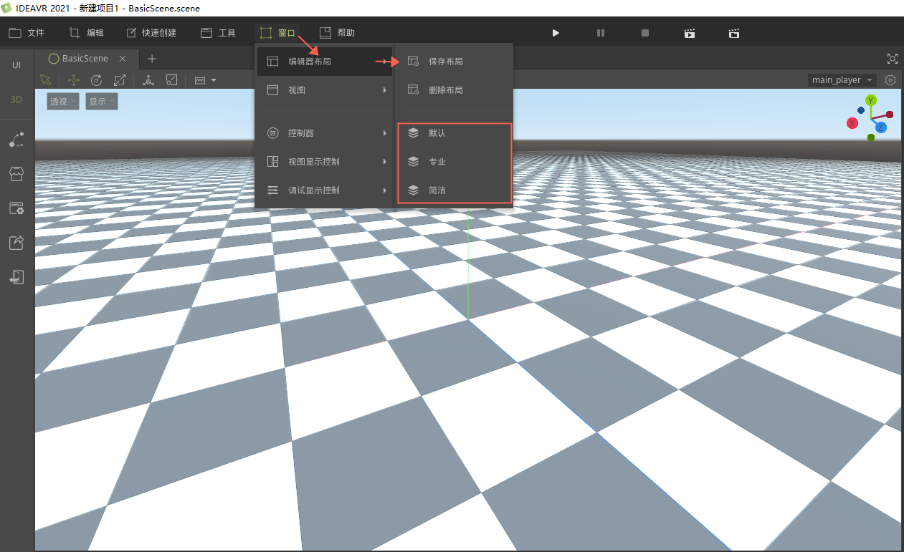Toggle the snap square icon
Screen dimensions: 904x552
[172, 80]
